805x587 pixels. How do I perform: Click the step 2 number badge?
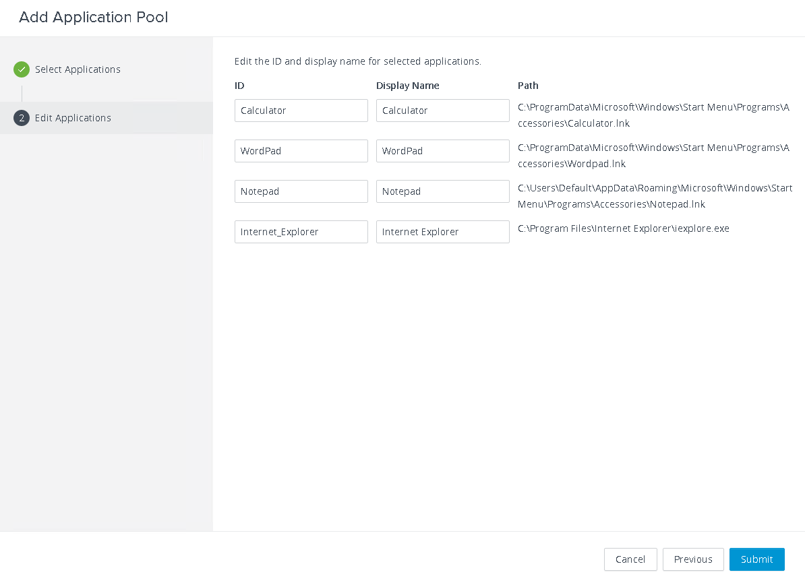click(x=22, y=118)
